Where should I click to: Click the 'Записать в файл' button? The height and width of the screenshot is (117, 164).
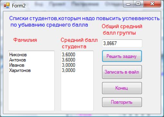click(122, 72)
